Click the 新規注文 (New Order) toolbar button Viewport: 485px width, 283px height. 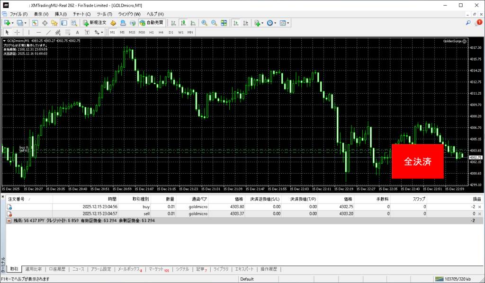(94, 23)
